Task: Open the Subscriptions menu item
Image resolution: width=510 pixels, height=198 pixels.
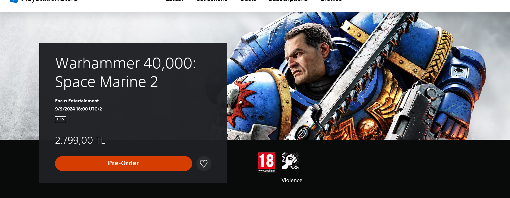Action: pyautogui.click(x=288, y=1)
